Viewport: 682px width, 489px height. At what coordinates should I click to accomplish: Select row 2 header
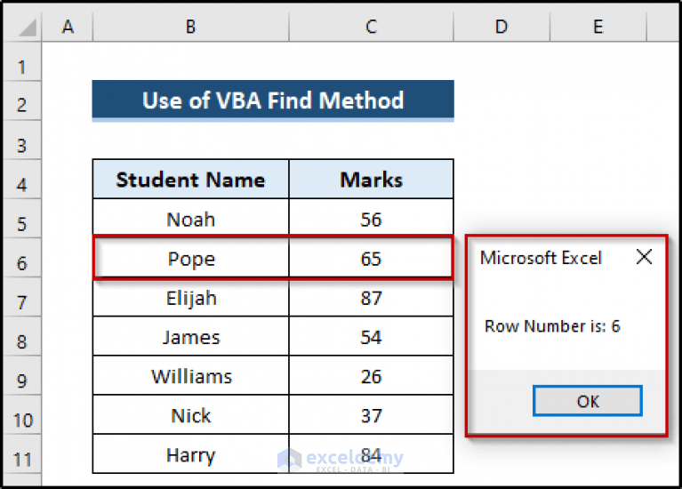coord(22,101)
